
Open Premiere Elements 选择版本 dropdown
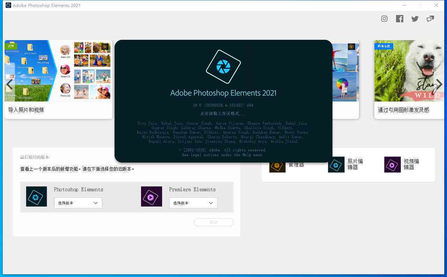pos(193,203)
